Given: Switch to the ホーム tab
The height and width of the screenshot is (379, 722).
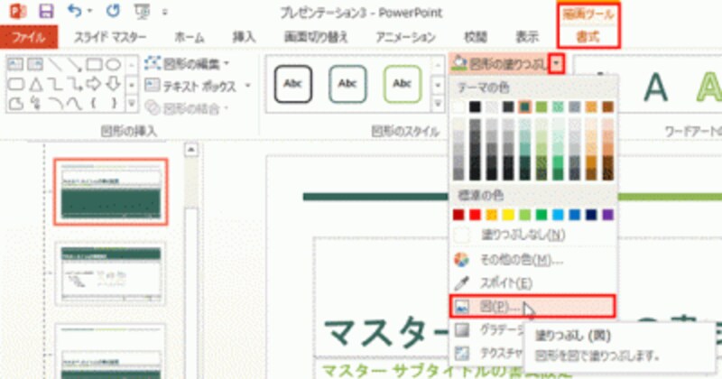Looking at the screenshot, I should click(190, 37).
